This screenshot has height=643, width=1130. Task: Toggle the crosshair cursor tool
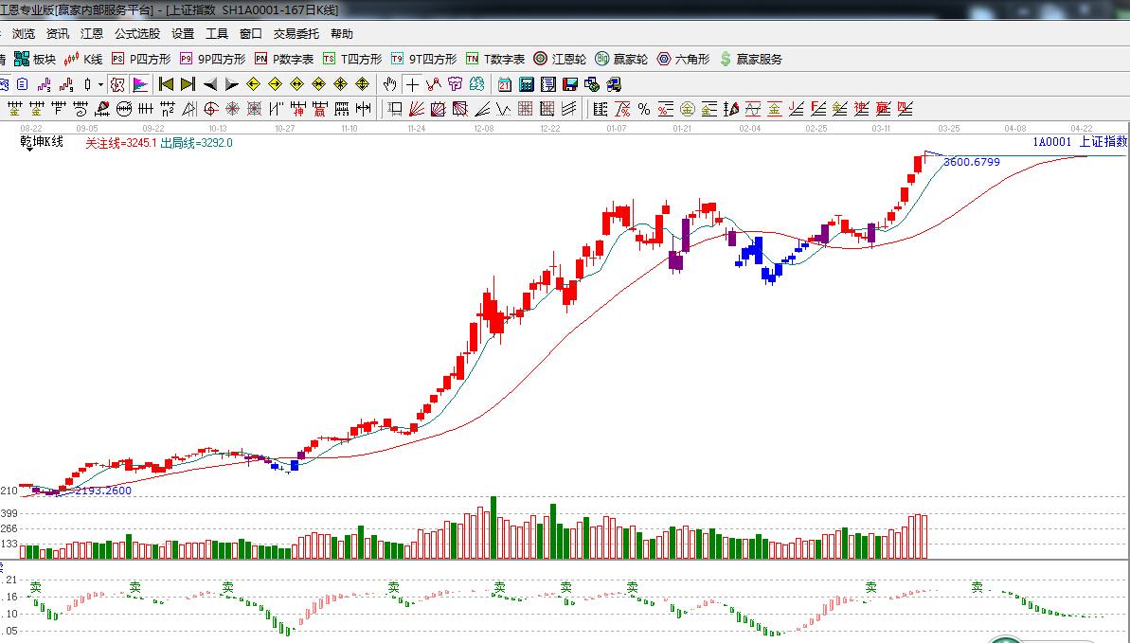click(412, 83)
